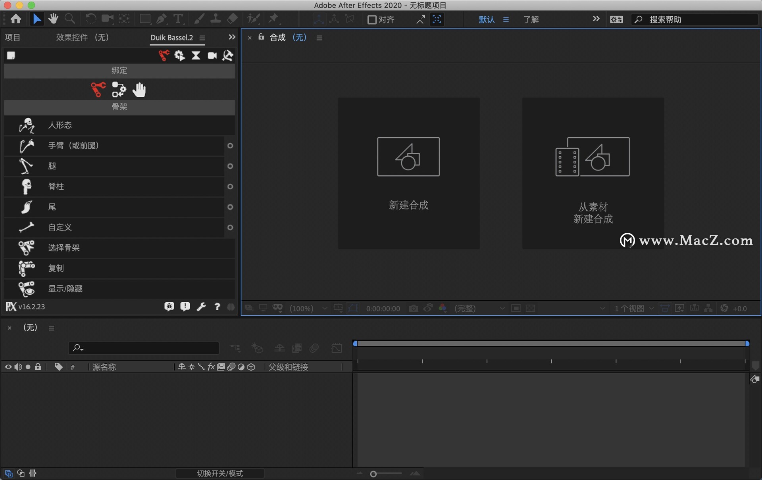Click 人形态 hominoid structure button
The width and height of the screenshot is (762, 480).
coord(119,125)
